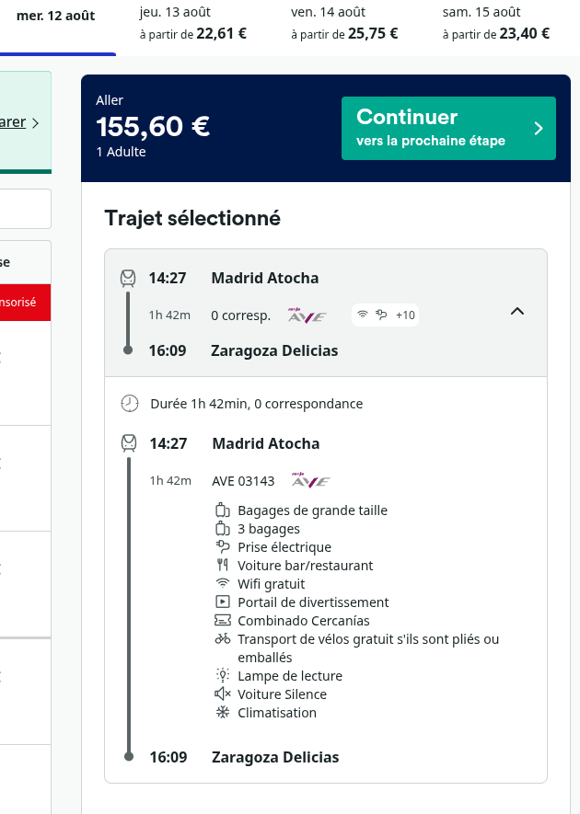Click the Voiture Silence muted speaker icon
The image size is (580, 814).
(223, 694)
